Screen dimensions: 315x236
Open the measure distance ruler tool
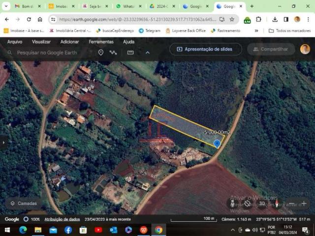130,53
